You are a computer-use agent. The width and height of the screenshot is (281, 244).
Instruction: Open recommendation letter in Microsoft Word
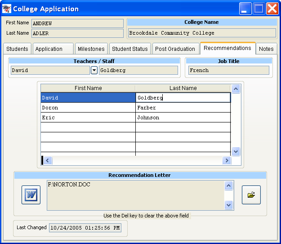pyautogui.click(x=31, y=195)
